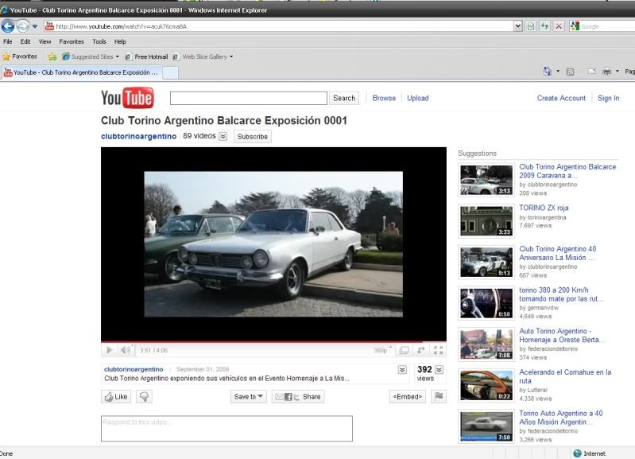Screen dimensions: 635x459
Task: Open Suggested Sites dropdown
Action: [x=91, y=56]
